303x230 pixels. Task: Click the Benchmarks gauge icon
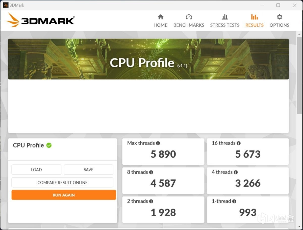tap(189, 17)
